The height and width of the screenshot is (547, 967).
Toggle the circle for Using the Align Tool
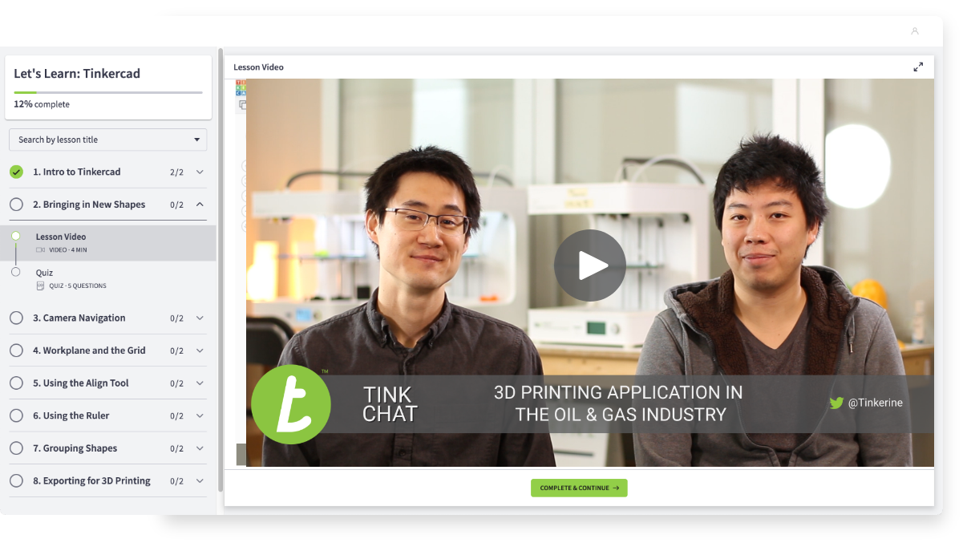click(16, 383)
